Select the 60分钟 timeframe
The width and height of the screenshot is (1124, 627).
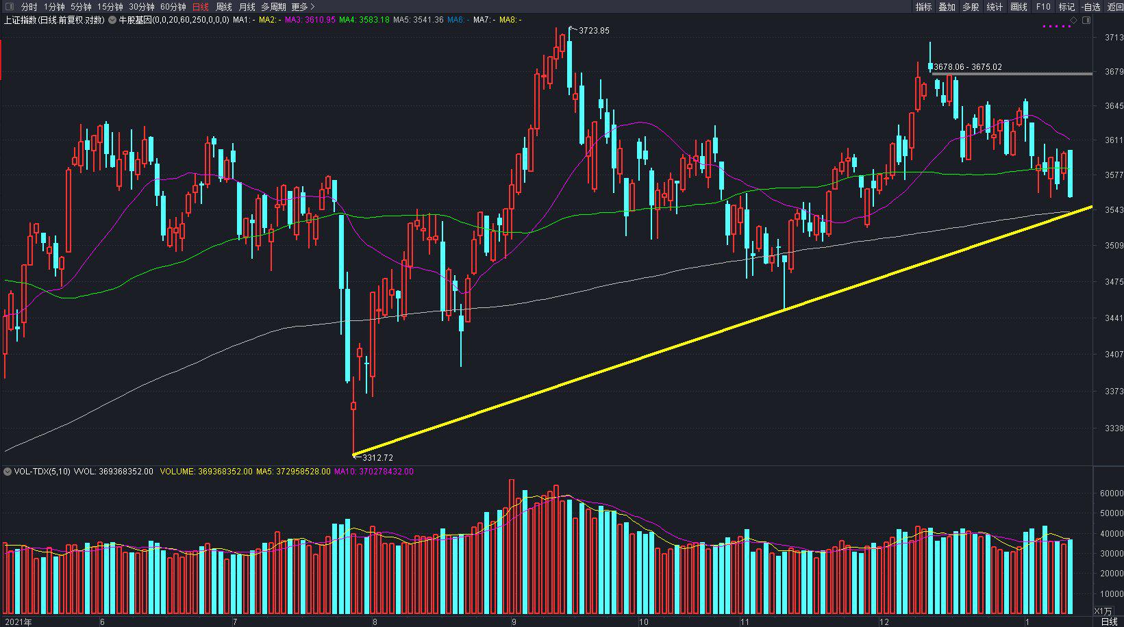[173, 7]
